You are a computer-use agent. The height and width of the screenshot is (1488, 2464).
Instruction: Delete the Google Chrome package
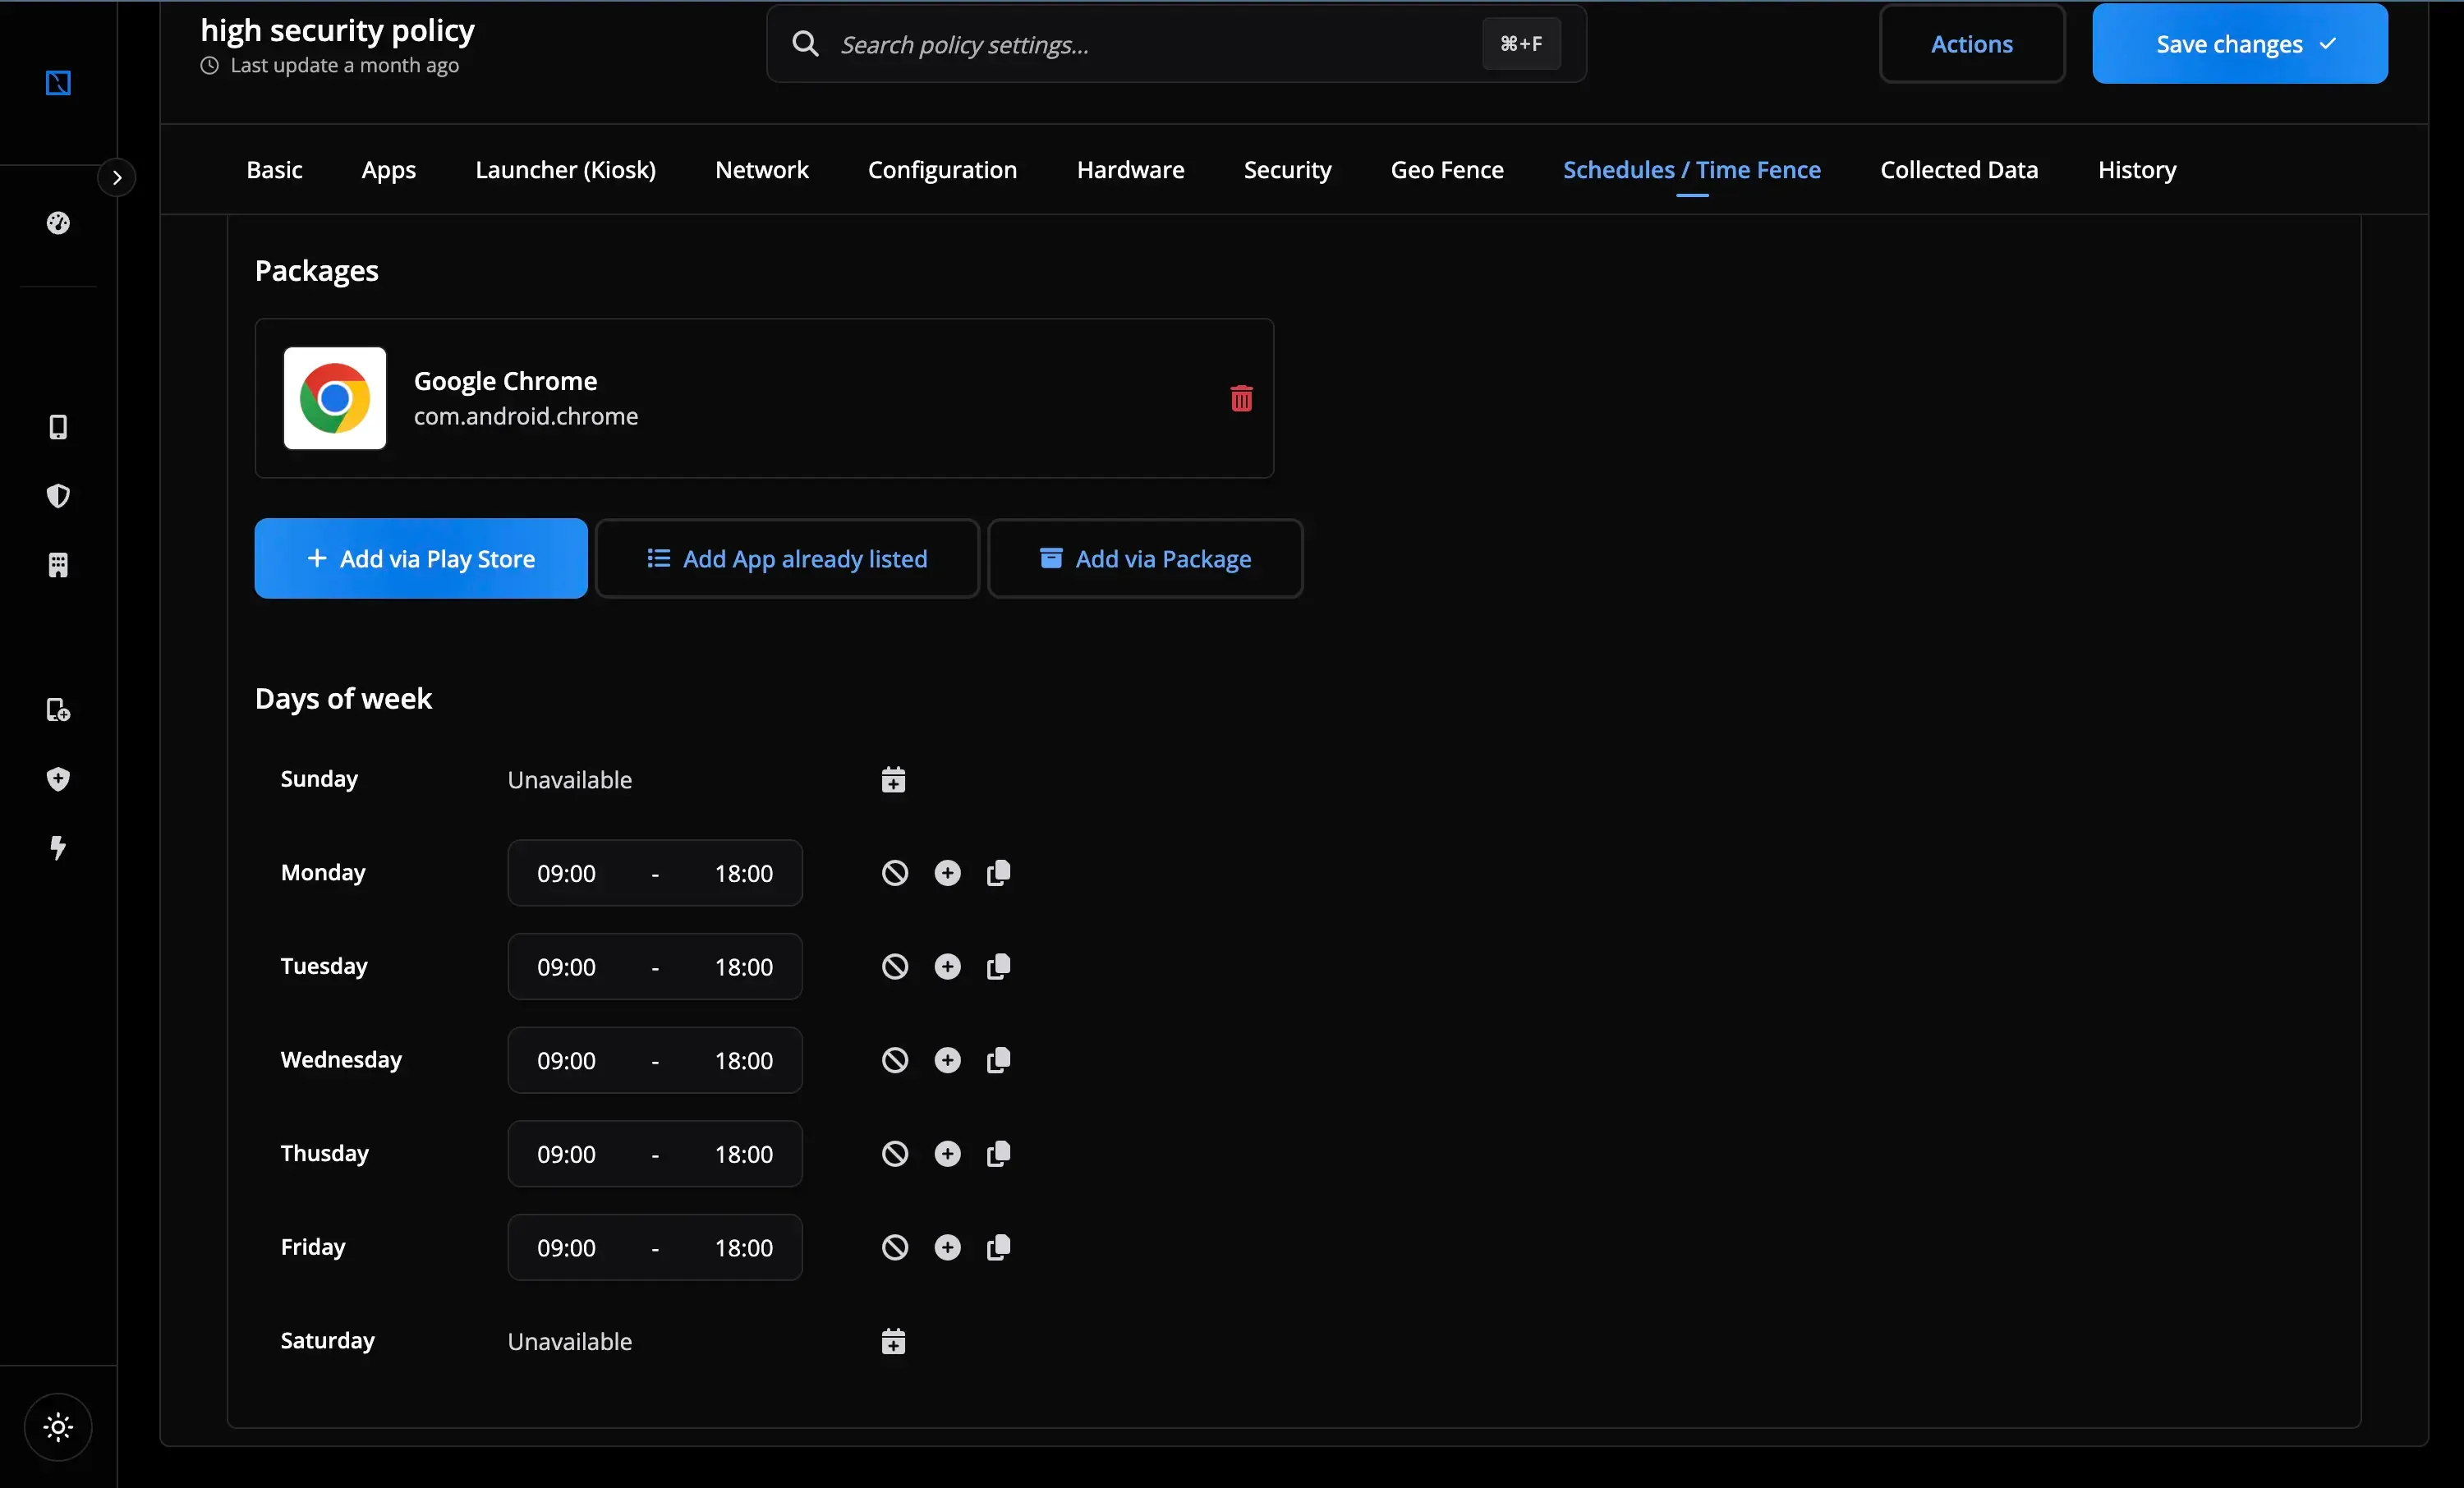click(x=1240, y=398)
